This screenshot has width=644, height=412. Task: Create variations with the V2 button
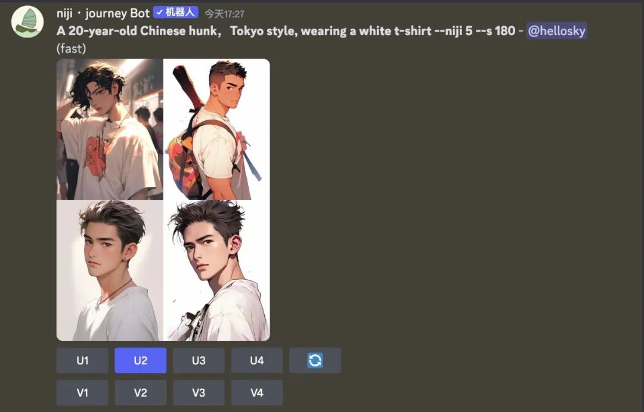click(x=141, y=392)
